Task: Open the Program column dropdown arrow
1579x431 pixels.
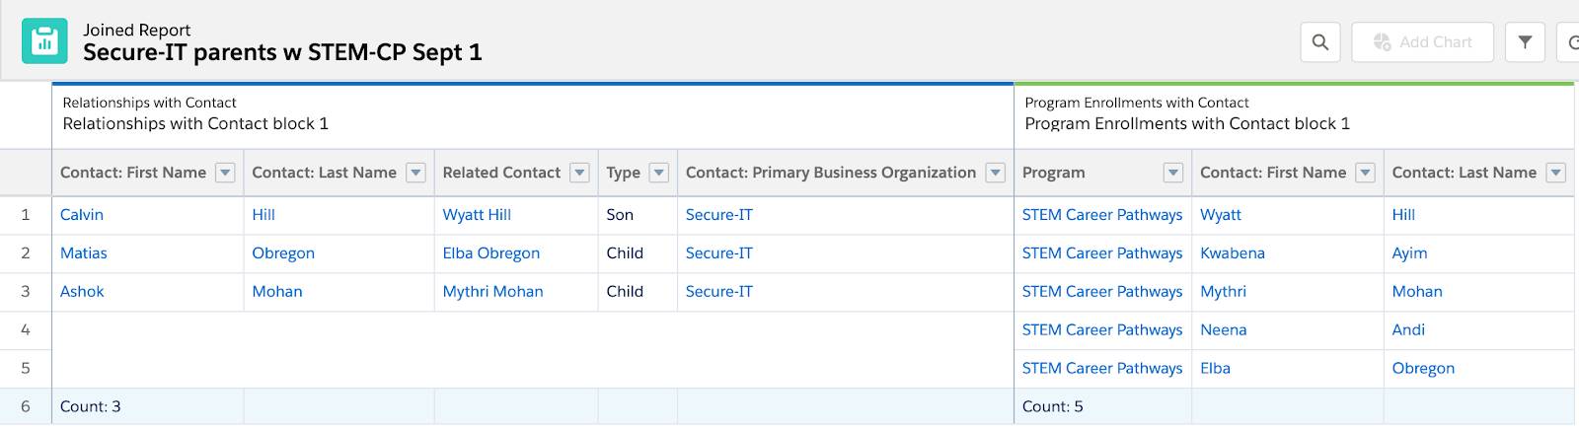Action: click(x=1172, y=173)
